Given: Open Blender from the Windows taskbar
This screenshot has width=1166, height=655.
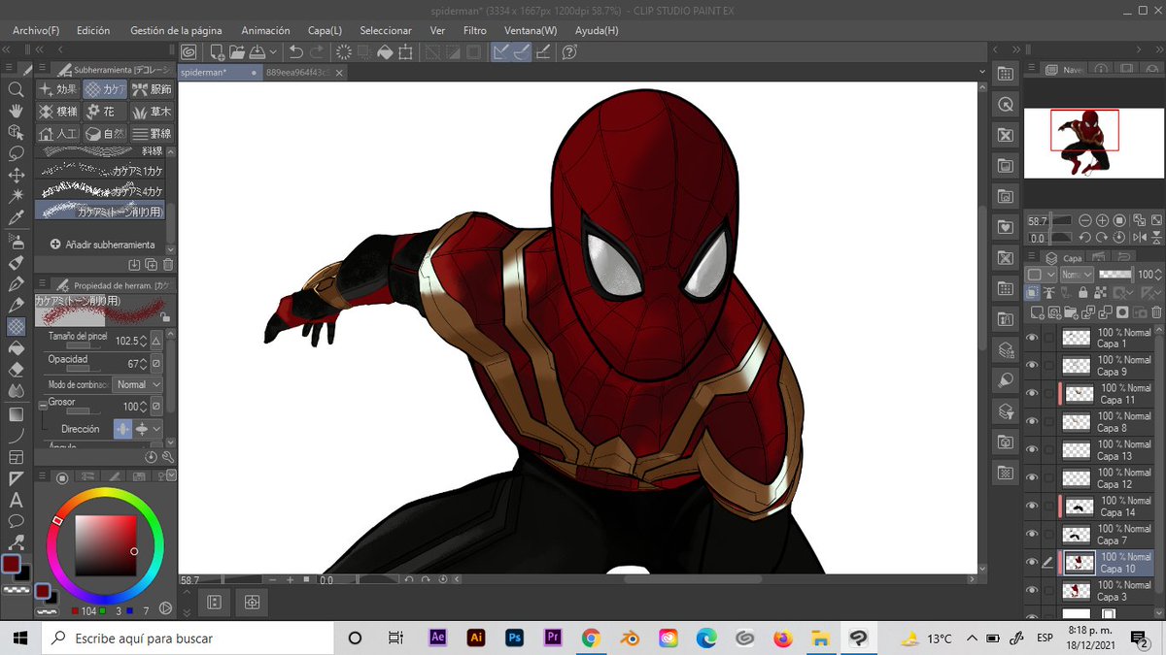Looking at the screenshot, I should (x=629, y=638).
